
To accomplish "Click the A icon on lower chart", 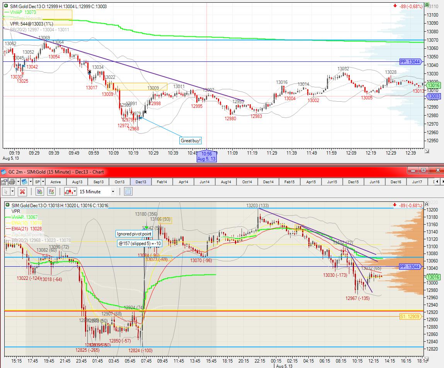I will [427, 204].
